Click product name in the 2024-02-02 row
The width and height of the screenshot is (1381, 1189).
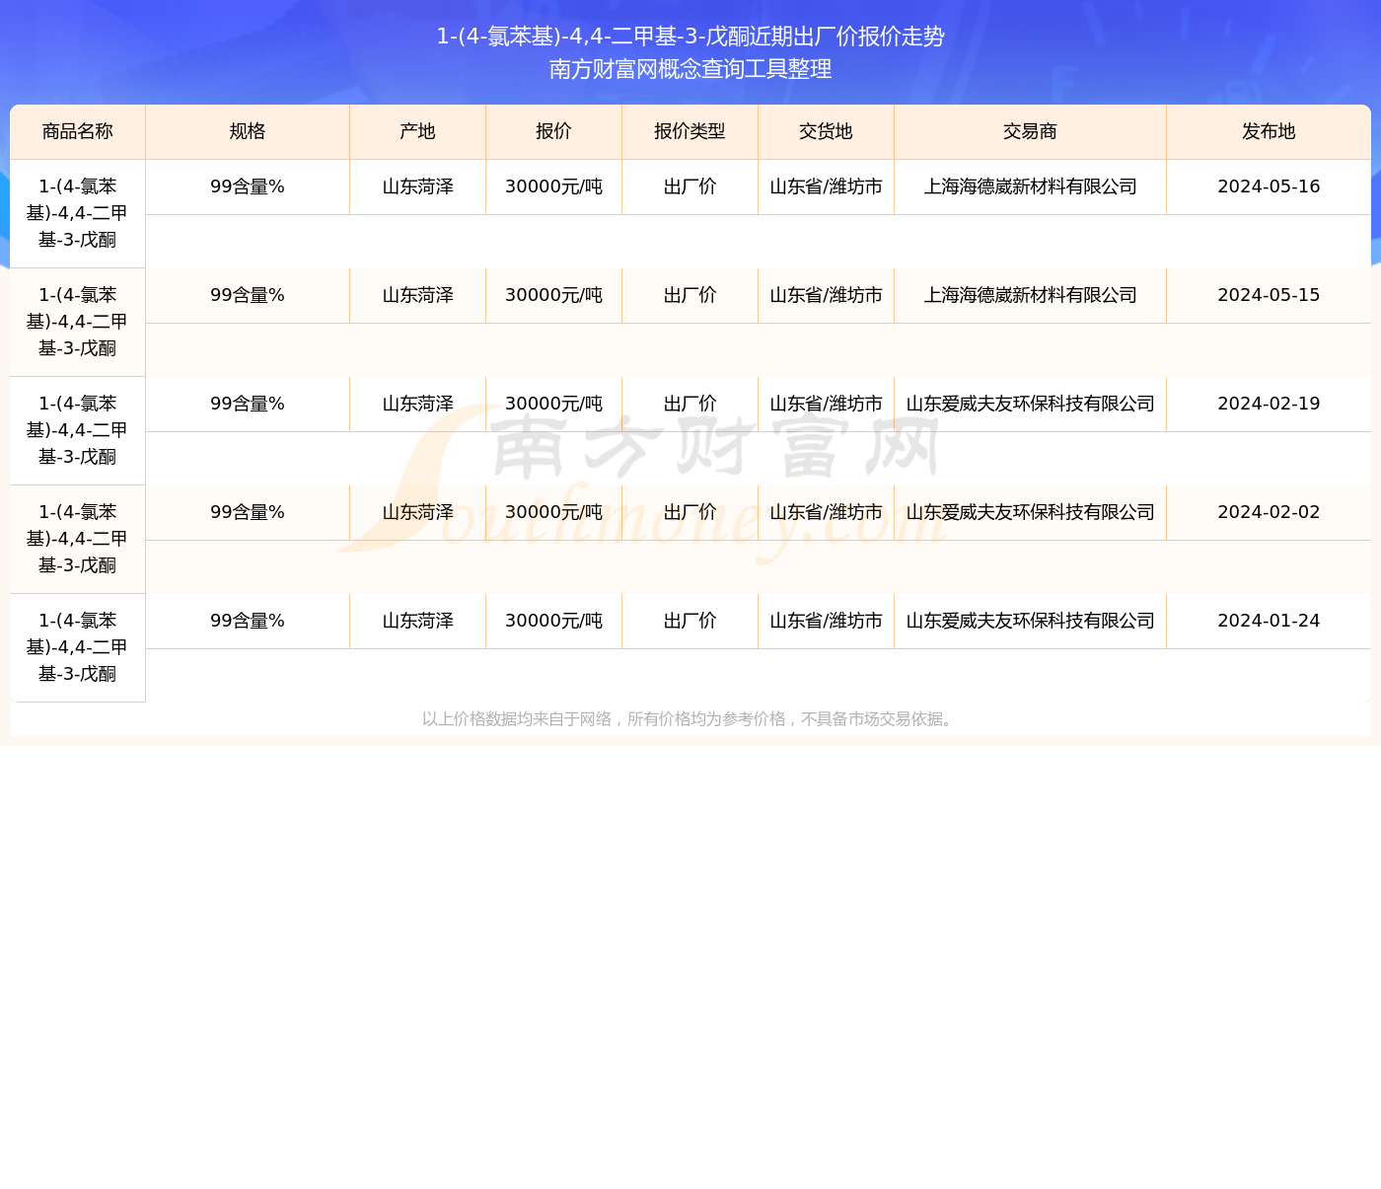tap(78, 539)
